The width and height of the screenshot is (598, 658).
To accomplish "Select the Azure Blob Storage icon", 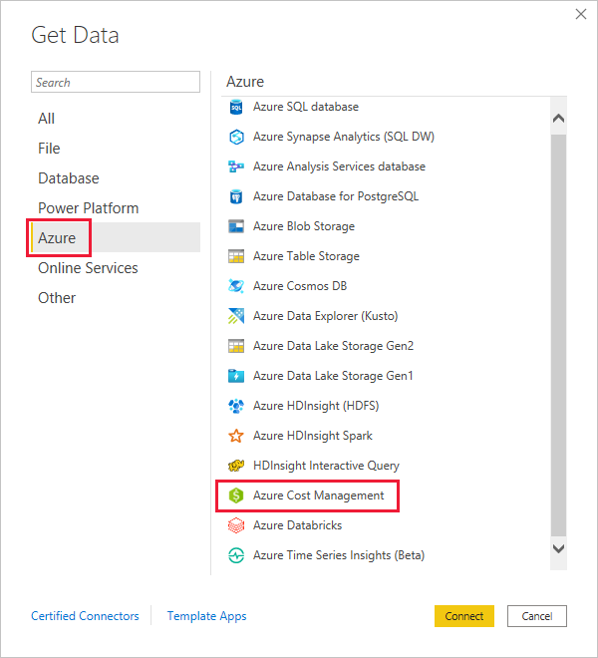I will tap(236, 226).
